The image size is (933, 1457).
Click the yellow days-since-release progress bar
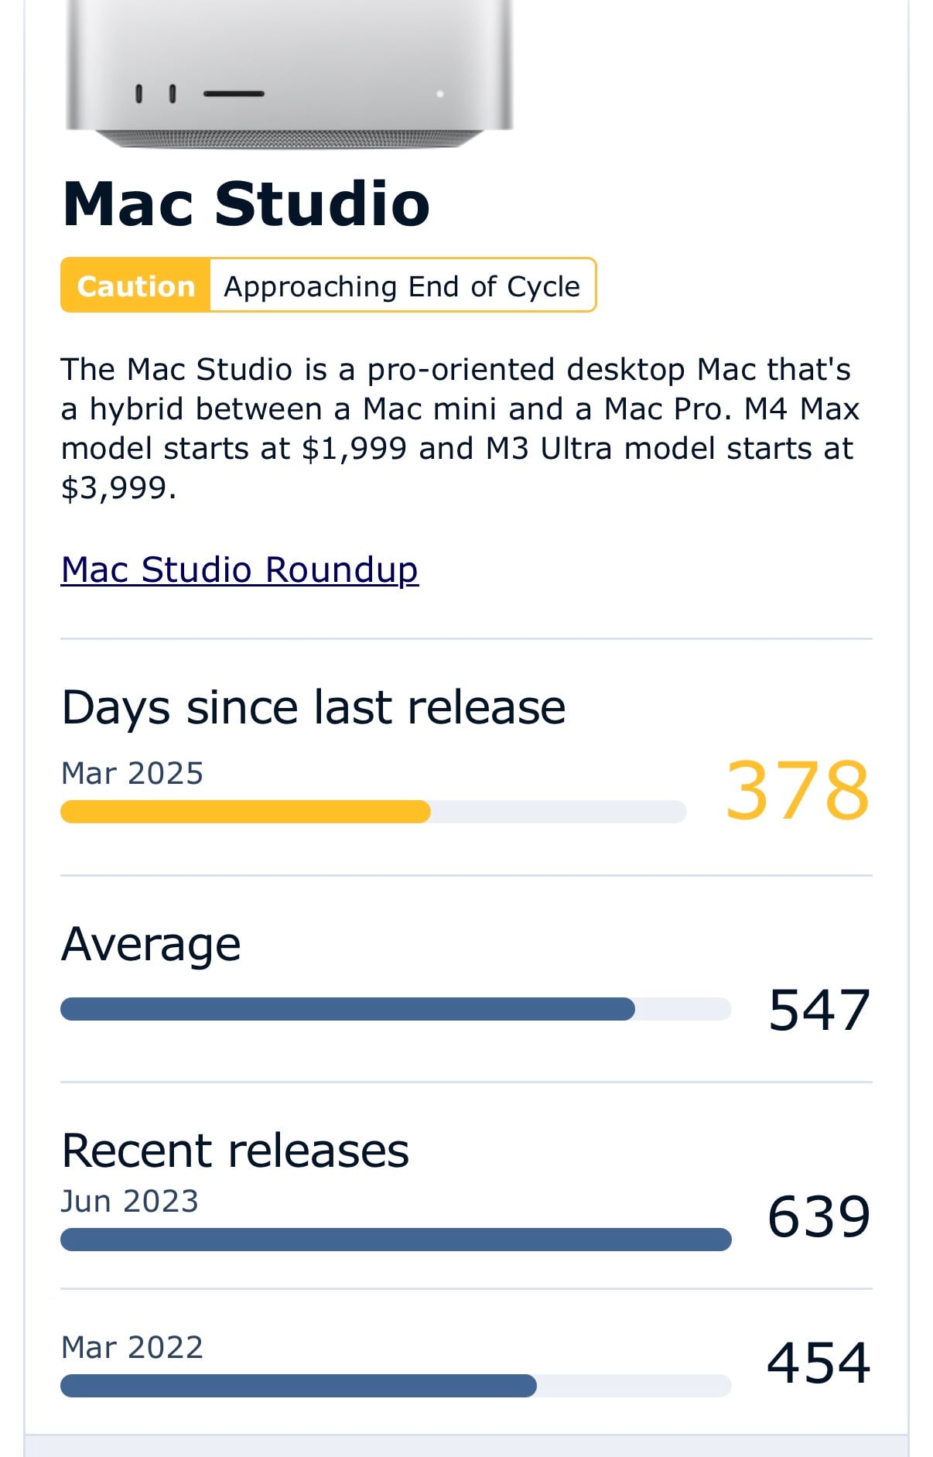point(373,812)
